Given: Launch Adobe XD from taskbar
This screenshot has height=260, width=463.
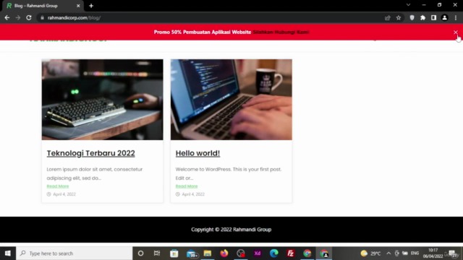Looking at the screenshot, I should (258, 253).
